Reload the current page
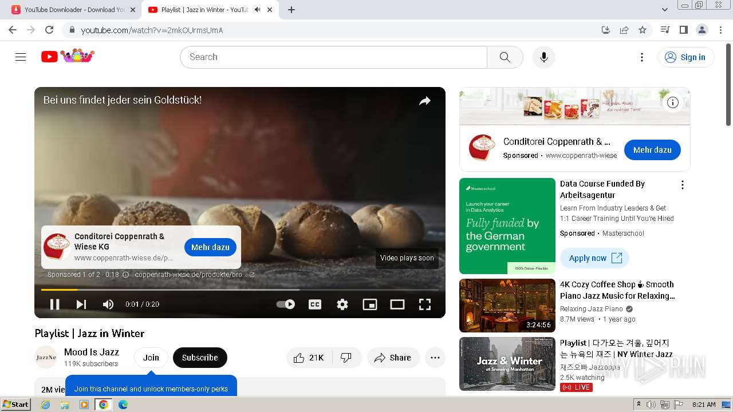Screen dimensions: 733x412 (49, 30)
